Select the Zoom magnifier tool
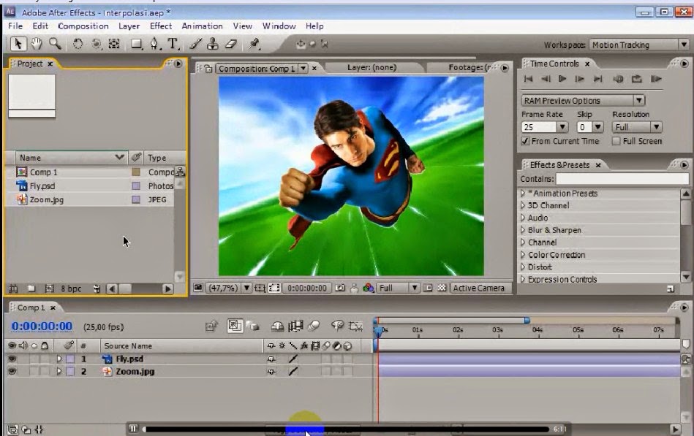The width and height of the screenshot is (694, 436). point(55,44)
